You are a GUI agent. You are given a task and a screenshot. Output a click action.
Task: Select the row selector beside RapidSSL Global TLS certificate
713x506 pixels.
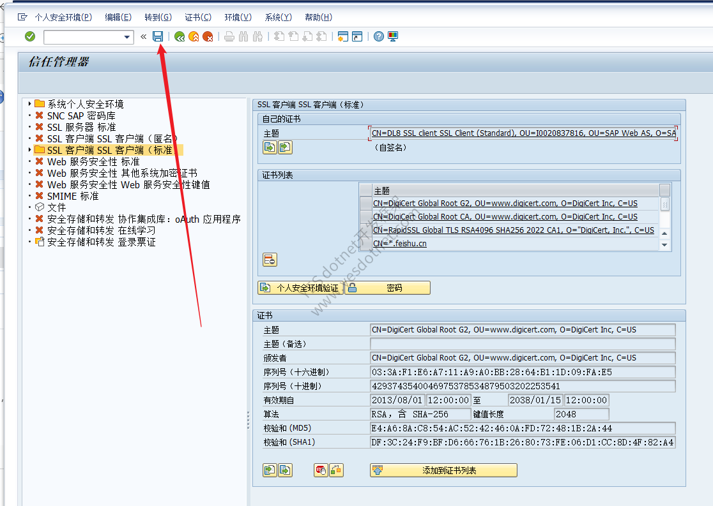click(x=365, y=230)
